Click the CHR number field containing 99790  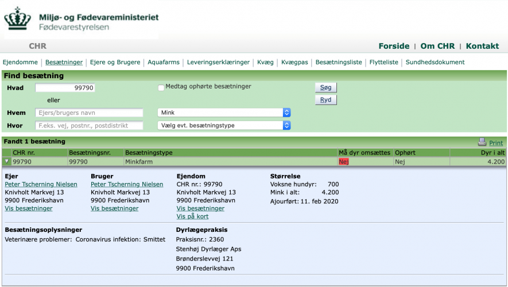[x=65, y=88]
